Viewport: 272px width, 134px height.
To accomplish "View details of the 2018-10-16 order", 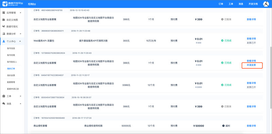I will click(x=251, y=107).
